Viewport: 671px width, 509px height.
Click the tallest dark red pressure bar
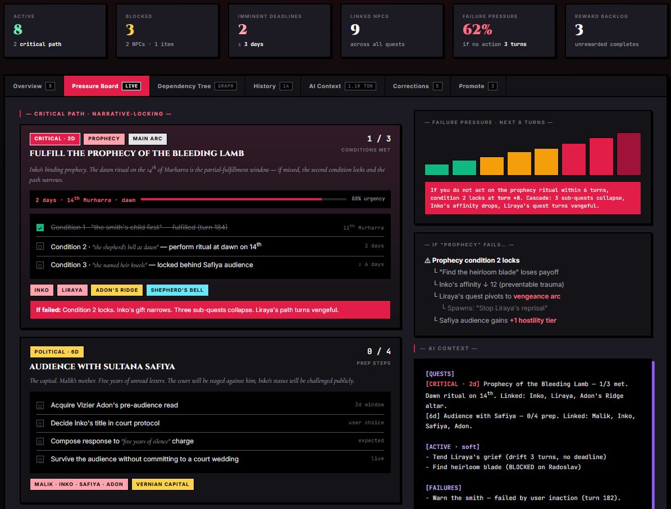(x=629, y=154)
